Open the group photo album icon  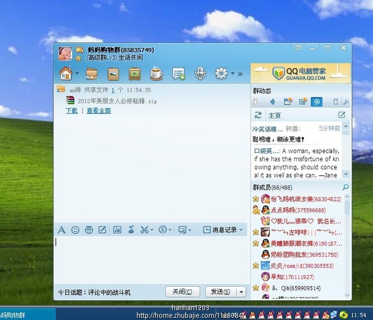[x=113, y=74]
